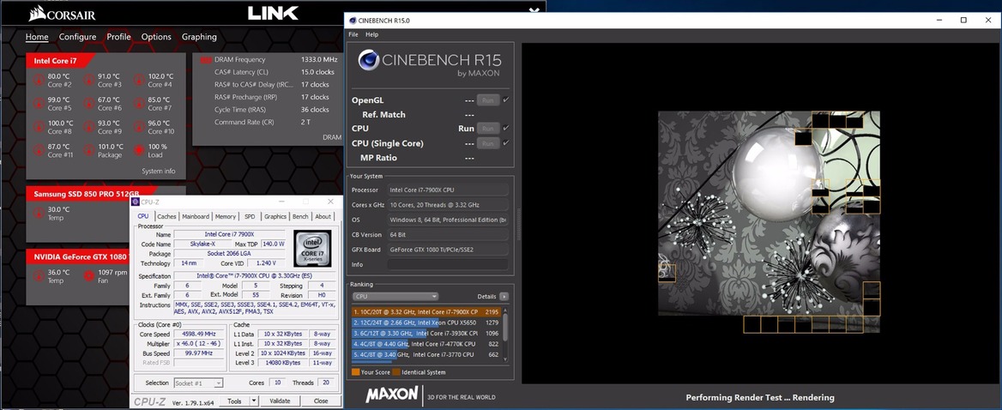Viewport: 1002px width, 410px height.
Task: Open Options in Corsair Link
Action: [x=156, y=37]
